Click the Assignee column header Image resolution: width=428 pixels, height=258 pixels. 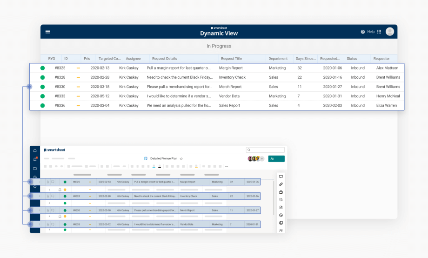click(x=133, y=59)
